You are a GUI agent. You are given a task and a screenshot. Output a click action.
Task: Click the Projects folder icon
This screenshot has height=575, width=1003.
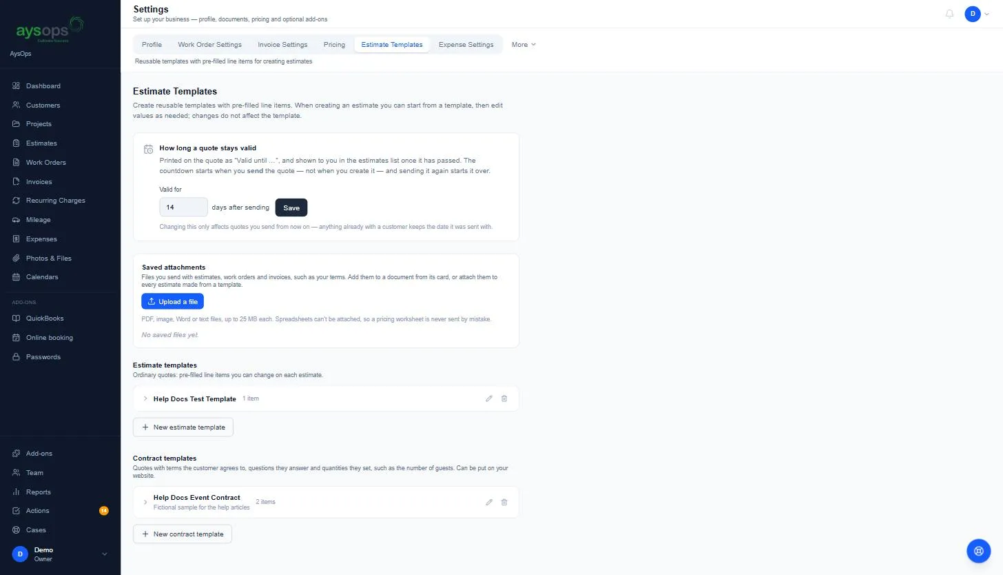(x=17, y=124)
